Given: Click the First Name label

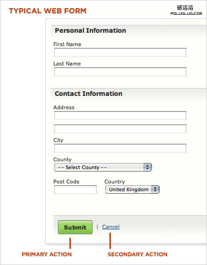Looking at the screenshot, I should pos(67,44).
